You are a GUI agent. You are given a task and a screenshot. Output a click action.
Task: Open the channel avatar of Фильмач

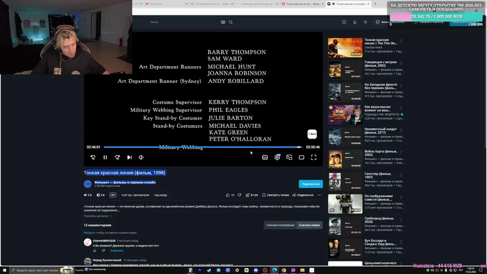click(x=88, y=184)
